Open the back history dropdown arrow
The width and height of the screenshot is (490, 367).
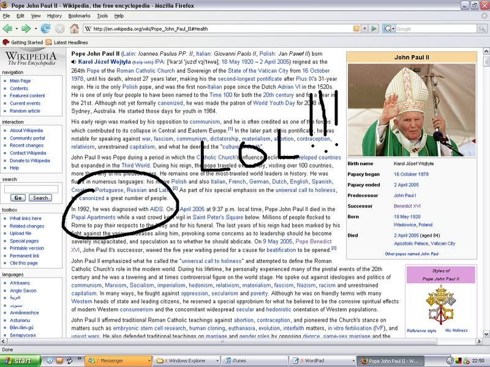(x=17, y=29)
